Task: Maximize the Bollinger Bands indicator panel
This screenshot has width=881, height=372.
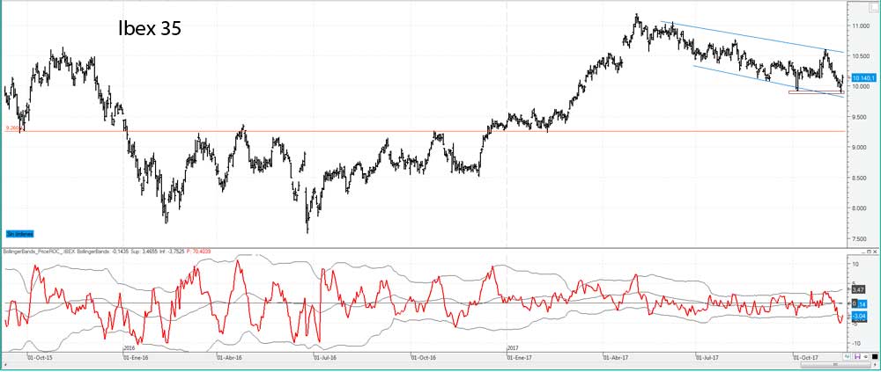Action: click(x=870, y=252)
